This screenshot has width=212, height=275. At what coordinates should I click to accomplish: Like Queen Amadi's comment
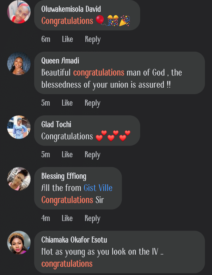click(67, 103)
